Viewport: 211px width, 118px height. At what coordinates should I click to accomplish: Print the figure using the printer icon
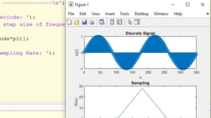click(x=92, y=22)
